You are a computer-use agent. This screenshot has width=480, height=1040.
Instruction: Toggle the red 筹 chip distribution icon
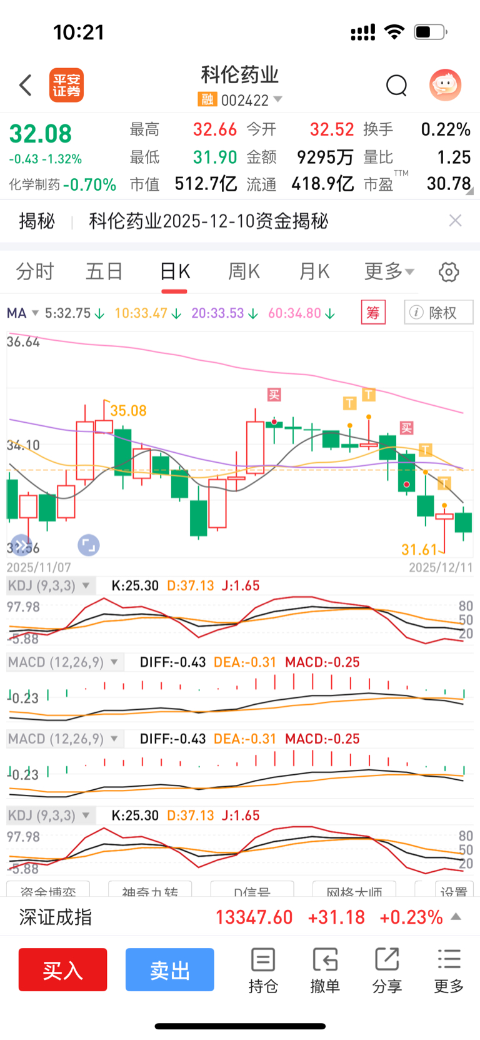[x=373, y=312]
